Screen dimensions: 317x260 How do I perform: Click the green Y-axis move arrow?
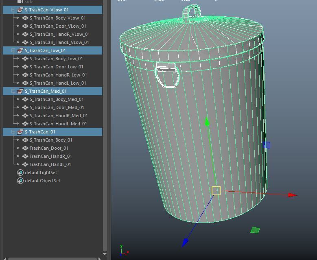point(207,121)
